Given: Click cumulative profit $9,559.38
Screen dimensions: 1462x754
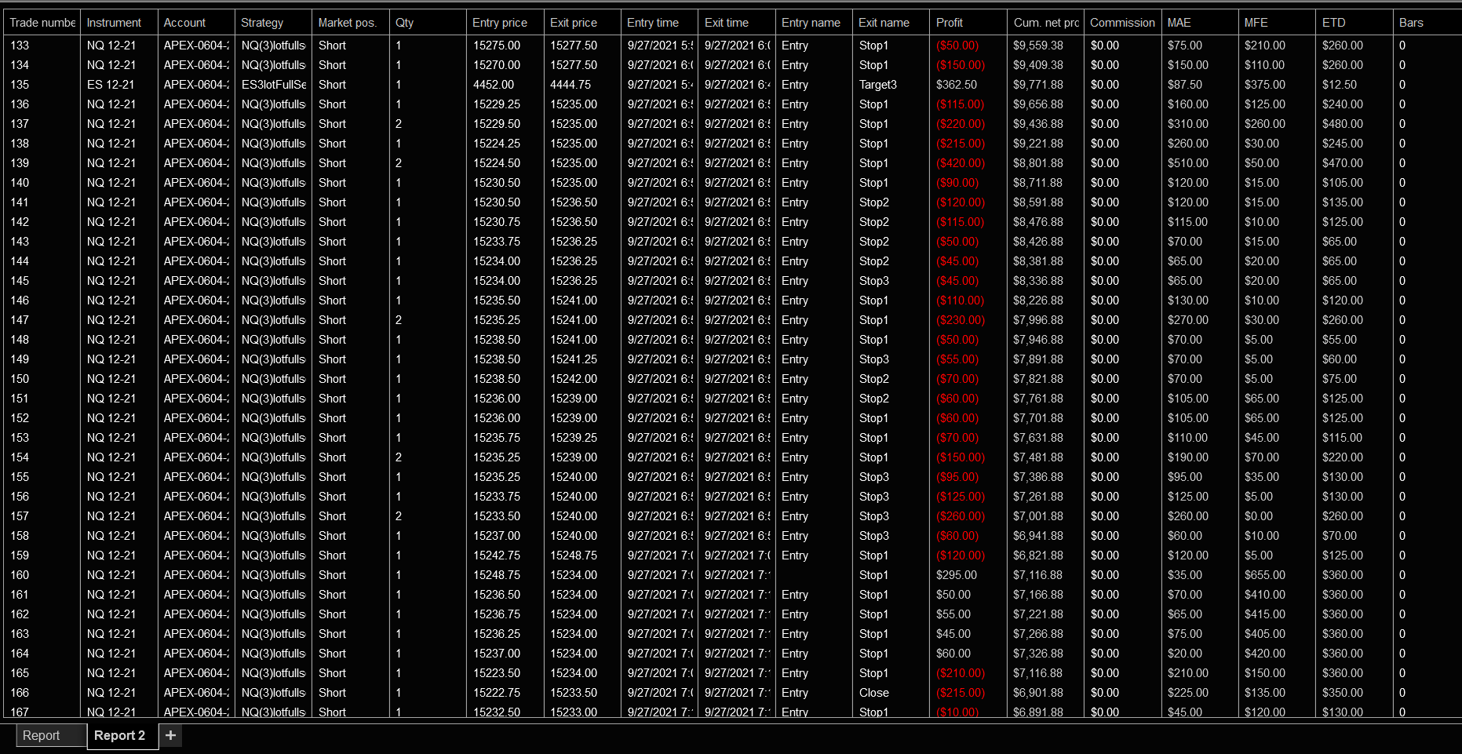Looking at the screenshot, I should (x=1038, y=46).
